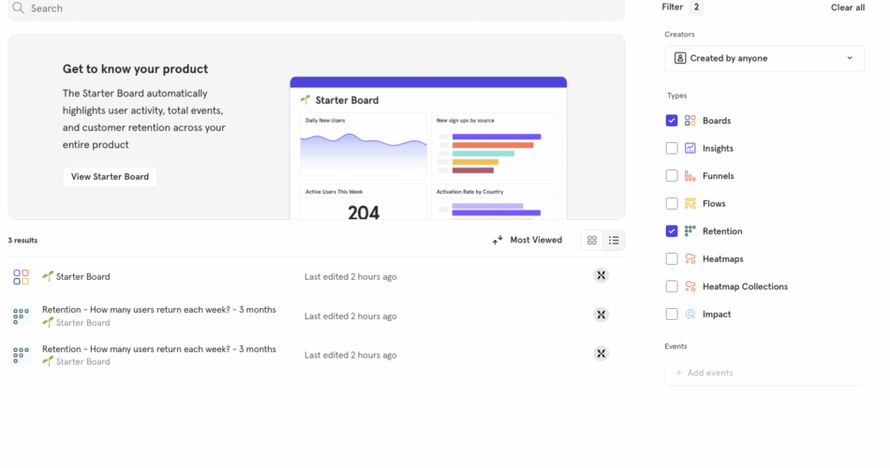
Task: Click the Starter Board preview thumbnail
Action: pos(428,148)
